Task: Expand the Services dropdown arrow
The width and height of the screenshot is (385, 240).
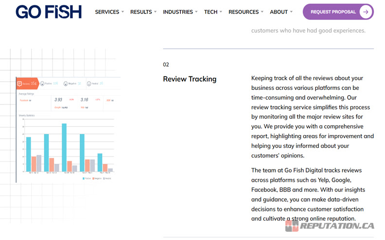Action: pyautogui.click(x=122, y=12)
